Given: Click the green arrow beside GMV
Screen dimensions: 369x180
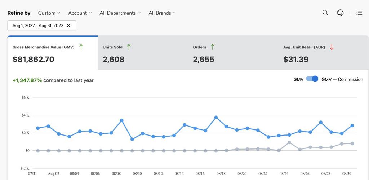Looking at the screenshot, I should (x=81, y=47).
